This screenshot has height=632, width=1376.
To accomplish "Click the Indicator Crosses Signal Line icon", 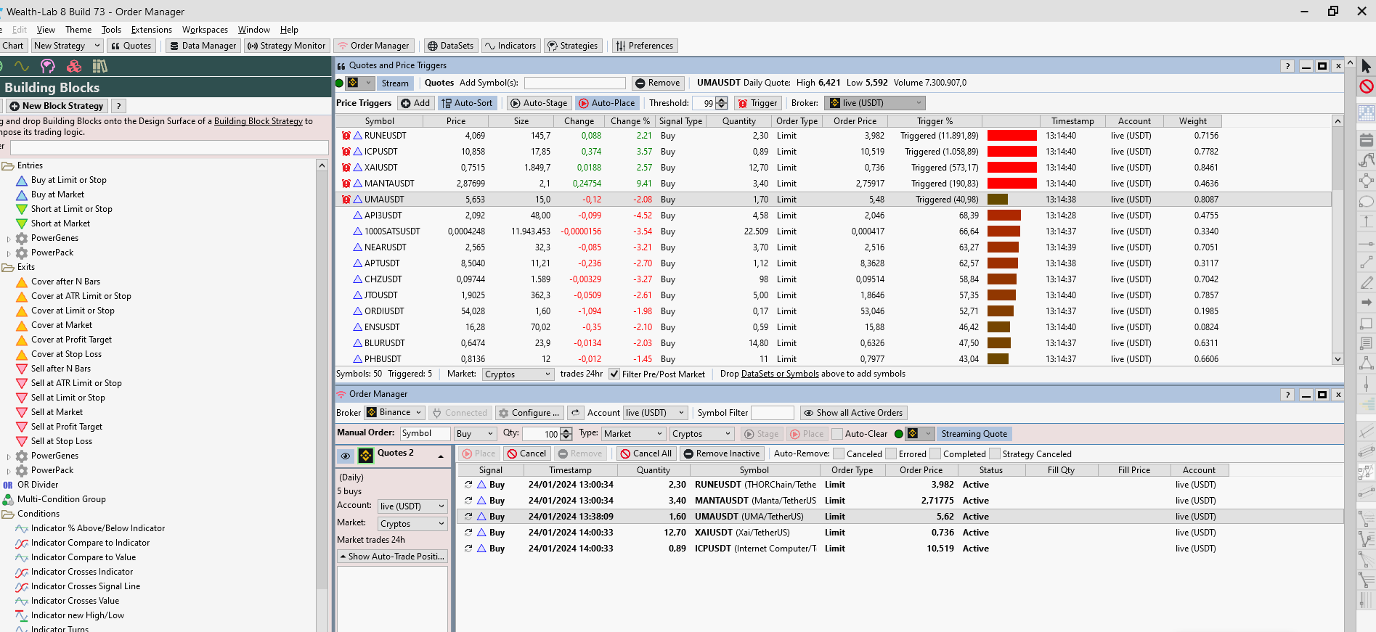I will click(22, 586).
